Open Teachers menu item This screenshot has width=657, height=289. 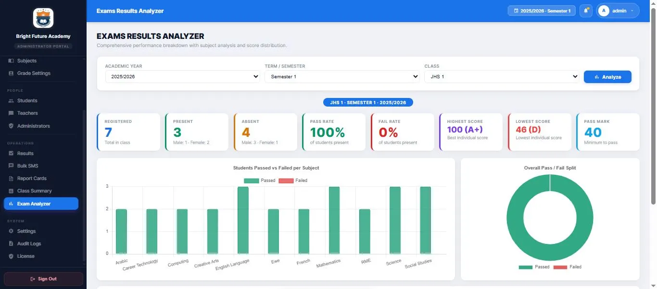pyautogui.click(x=41, y=113)
